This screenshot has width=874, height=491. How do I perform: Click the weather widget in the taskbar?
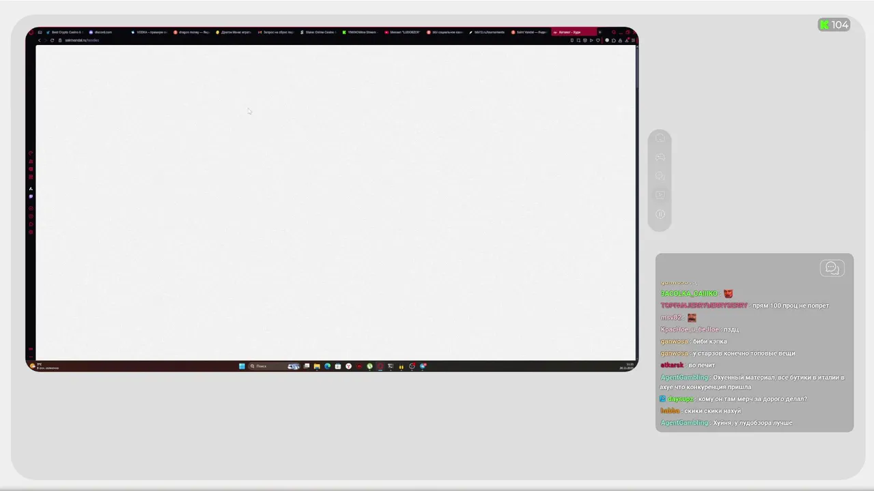(x=45, y=366)
